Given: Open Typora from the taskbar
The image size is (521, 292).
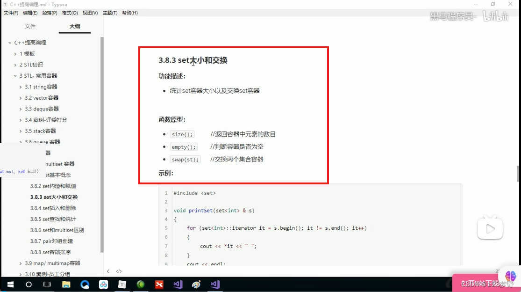Looking at the screenshot, I should [121, 284].
